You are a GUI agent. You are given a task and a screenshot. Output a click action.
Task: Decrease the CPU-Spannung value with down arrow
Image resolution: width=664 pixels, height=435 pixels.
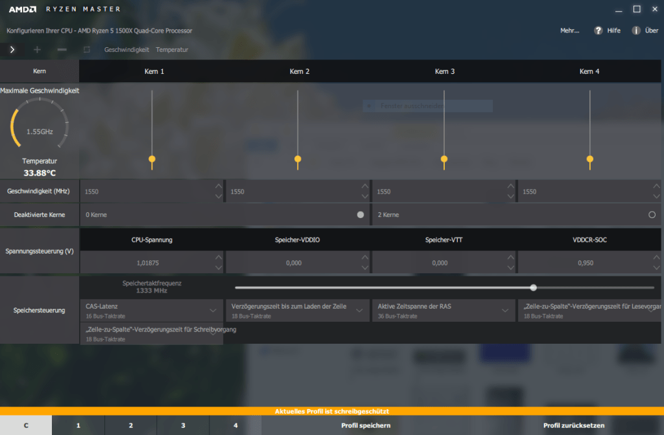[218, 268]
